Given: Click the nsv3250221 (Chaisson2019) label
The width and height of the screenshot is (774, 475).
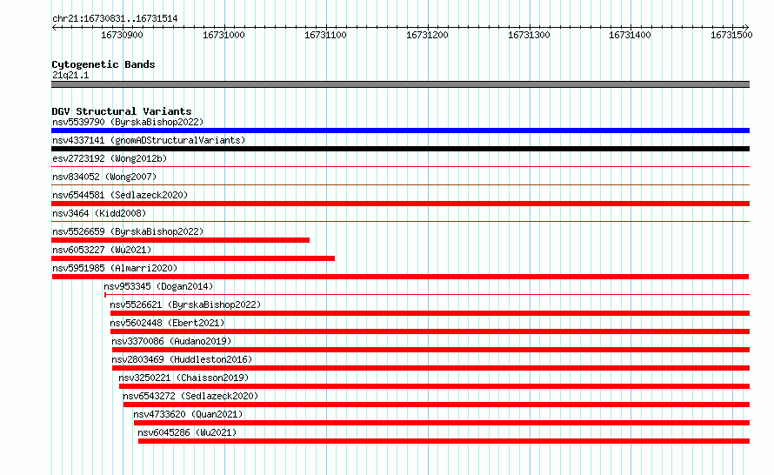Looking at the screenshot, I should point(183,378).
